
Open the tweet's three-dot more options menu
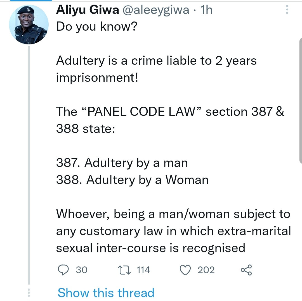click(287, 10)
